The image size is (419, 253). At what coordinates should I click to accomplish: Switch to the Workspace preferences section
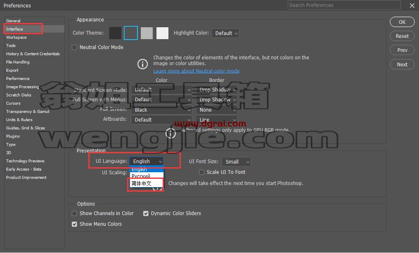[x=16, y=37]
